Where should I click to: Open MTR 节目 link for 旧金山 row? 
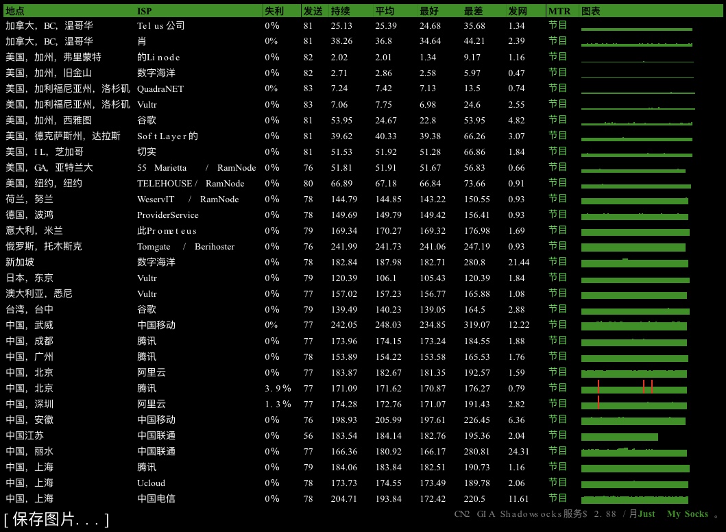point(557,72)
